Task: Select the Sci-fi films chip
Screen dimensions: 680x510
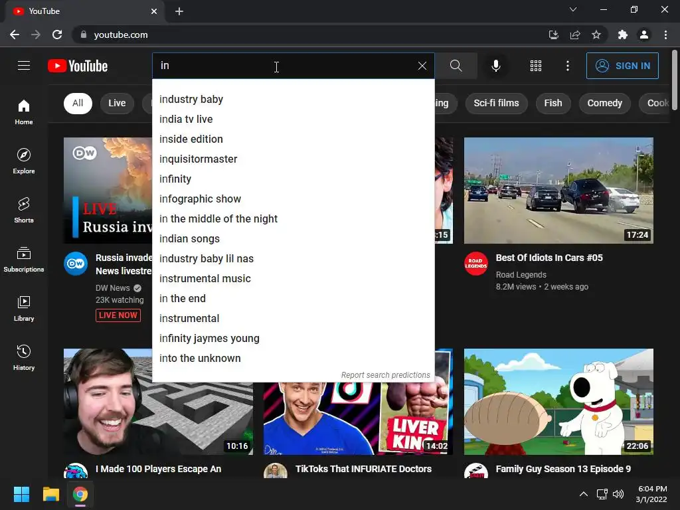Action: [496, 103]
